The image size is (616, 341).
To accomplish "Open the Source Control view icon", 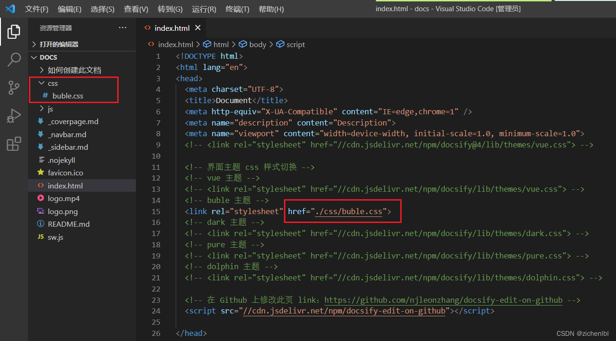I will pos(14,87).
